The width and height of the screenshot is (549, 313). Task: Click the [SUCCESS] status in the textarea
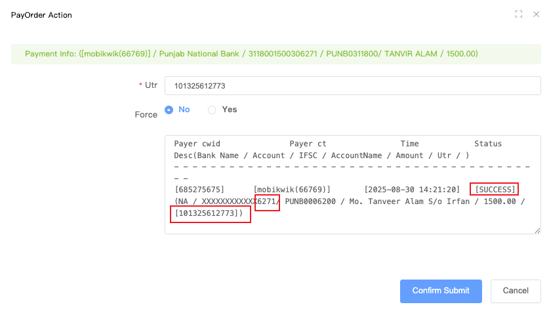[x=495, y=190]
